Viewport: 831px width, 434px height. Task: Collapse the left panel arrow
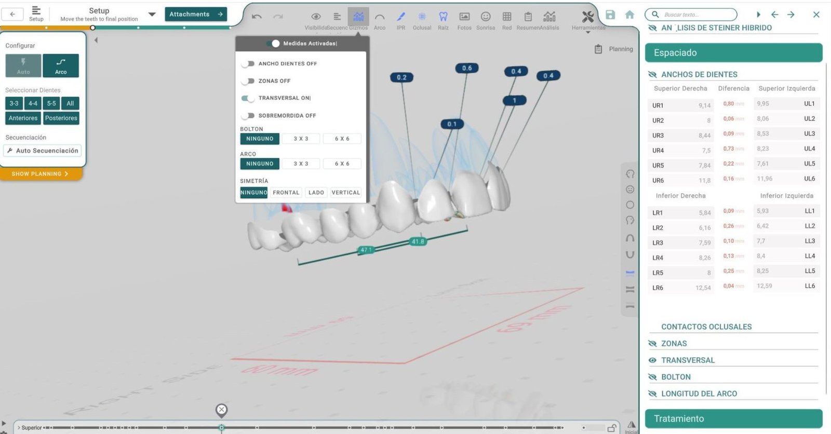pyautogui.click(x=96, y=40)
